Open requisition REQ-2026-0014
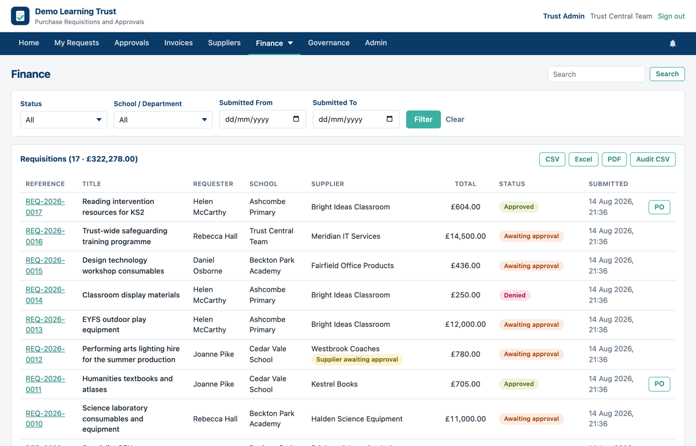696x446 pixels. point(45,295)
